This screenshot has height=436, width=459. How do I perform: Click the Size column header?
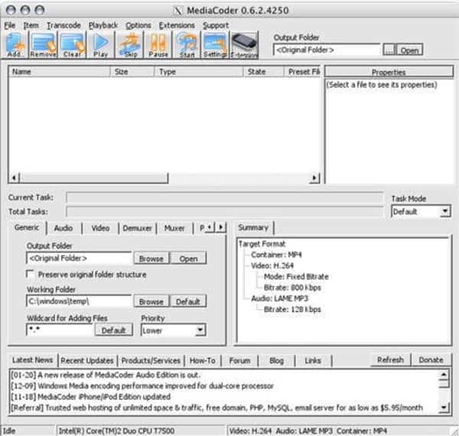point(132,72)
